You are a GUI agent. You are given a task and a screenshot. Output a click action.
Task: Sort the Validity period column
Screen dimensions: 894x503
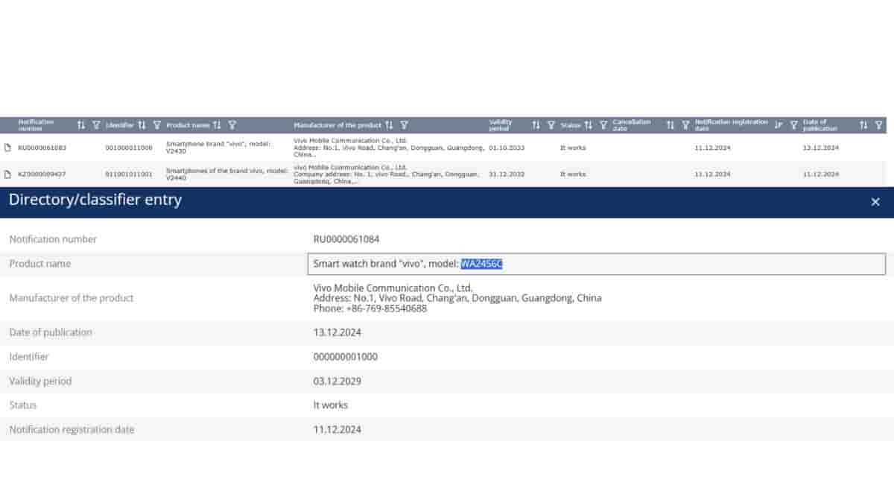coord(536,125)
